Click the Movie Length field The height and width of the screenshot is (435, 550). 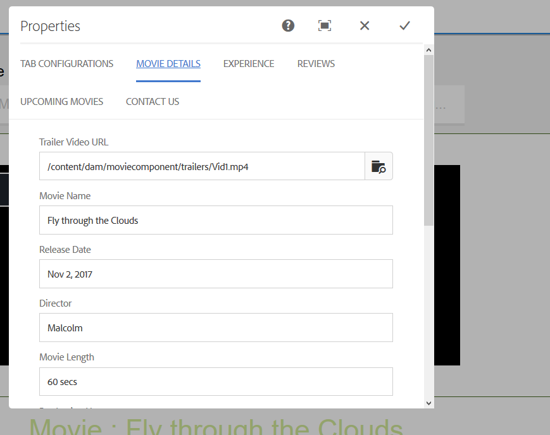[x=215, y=382]
